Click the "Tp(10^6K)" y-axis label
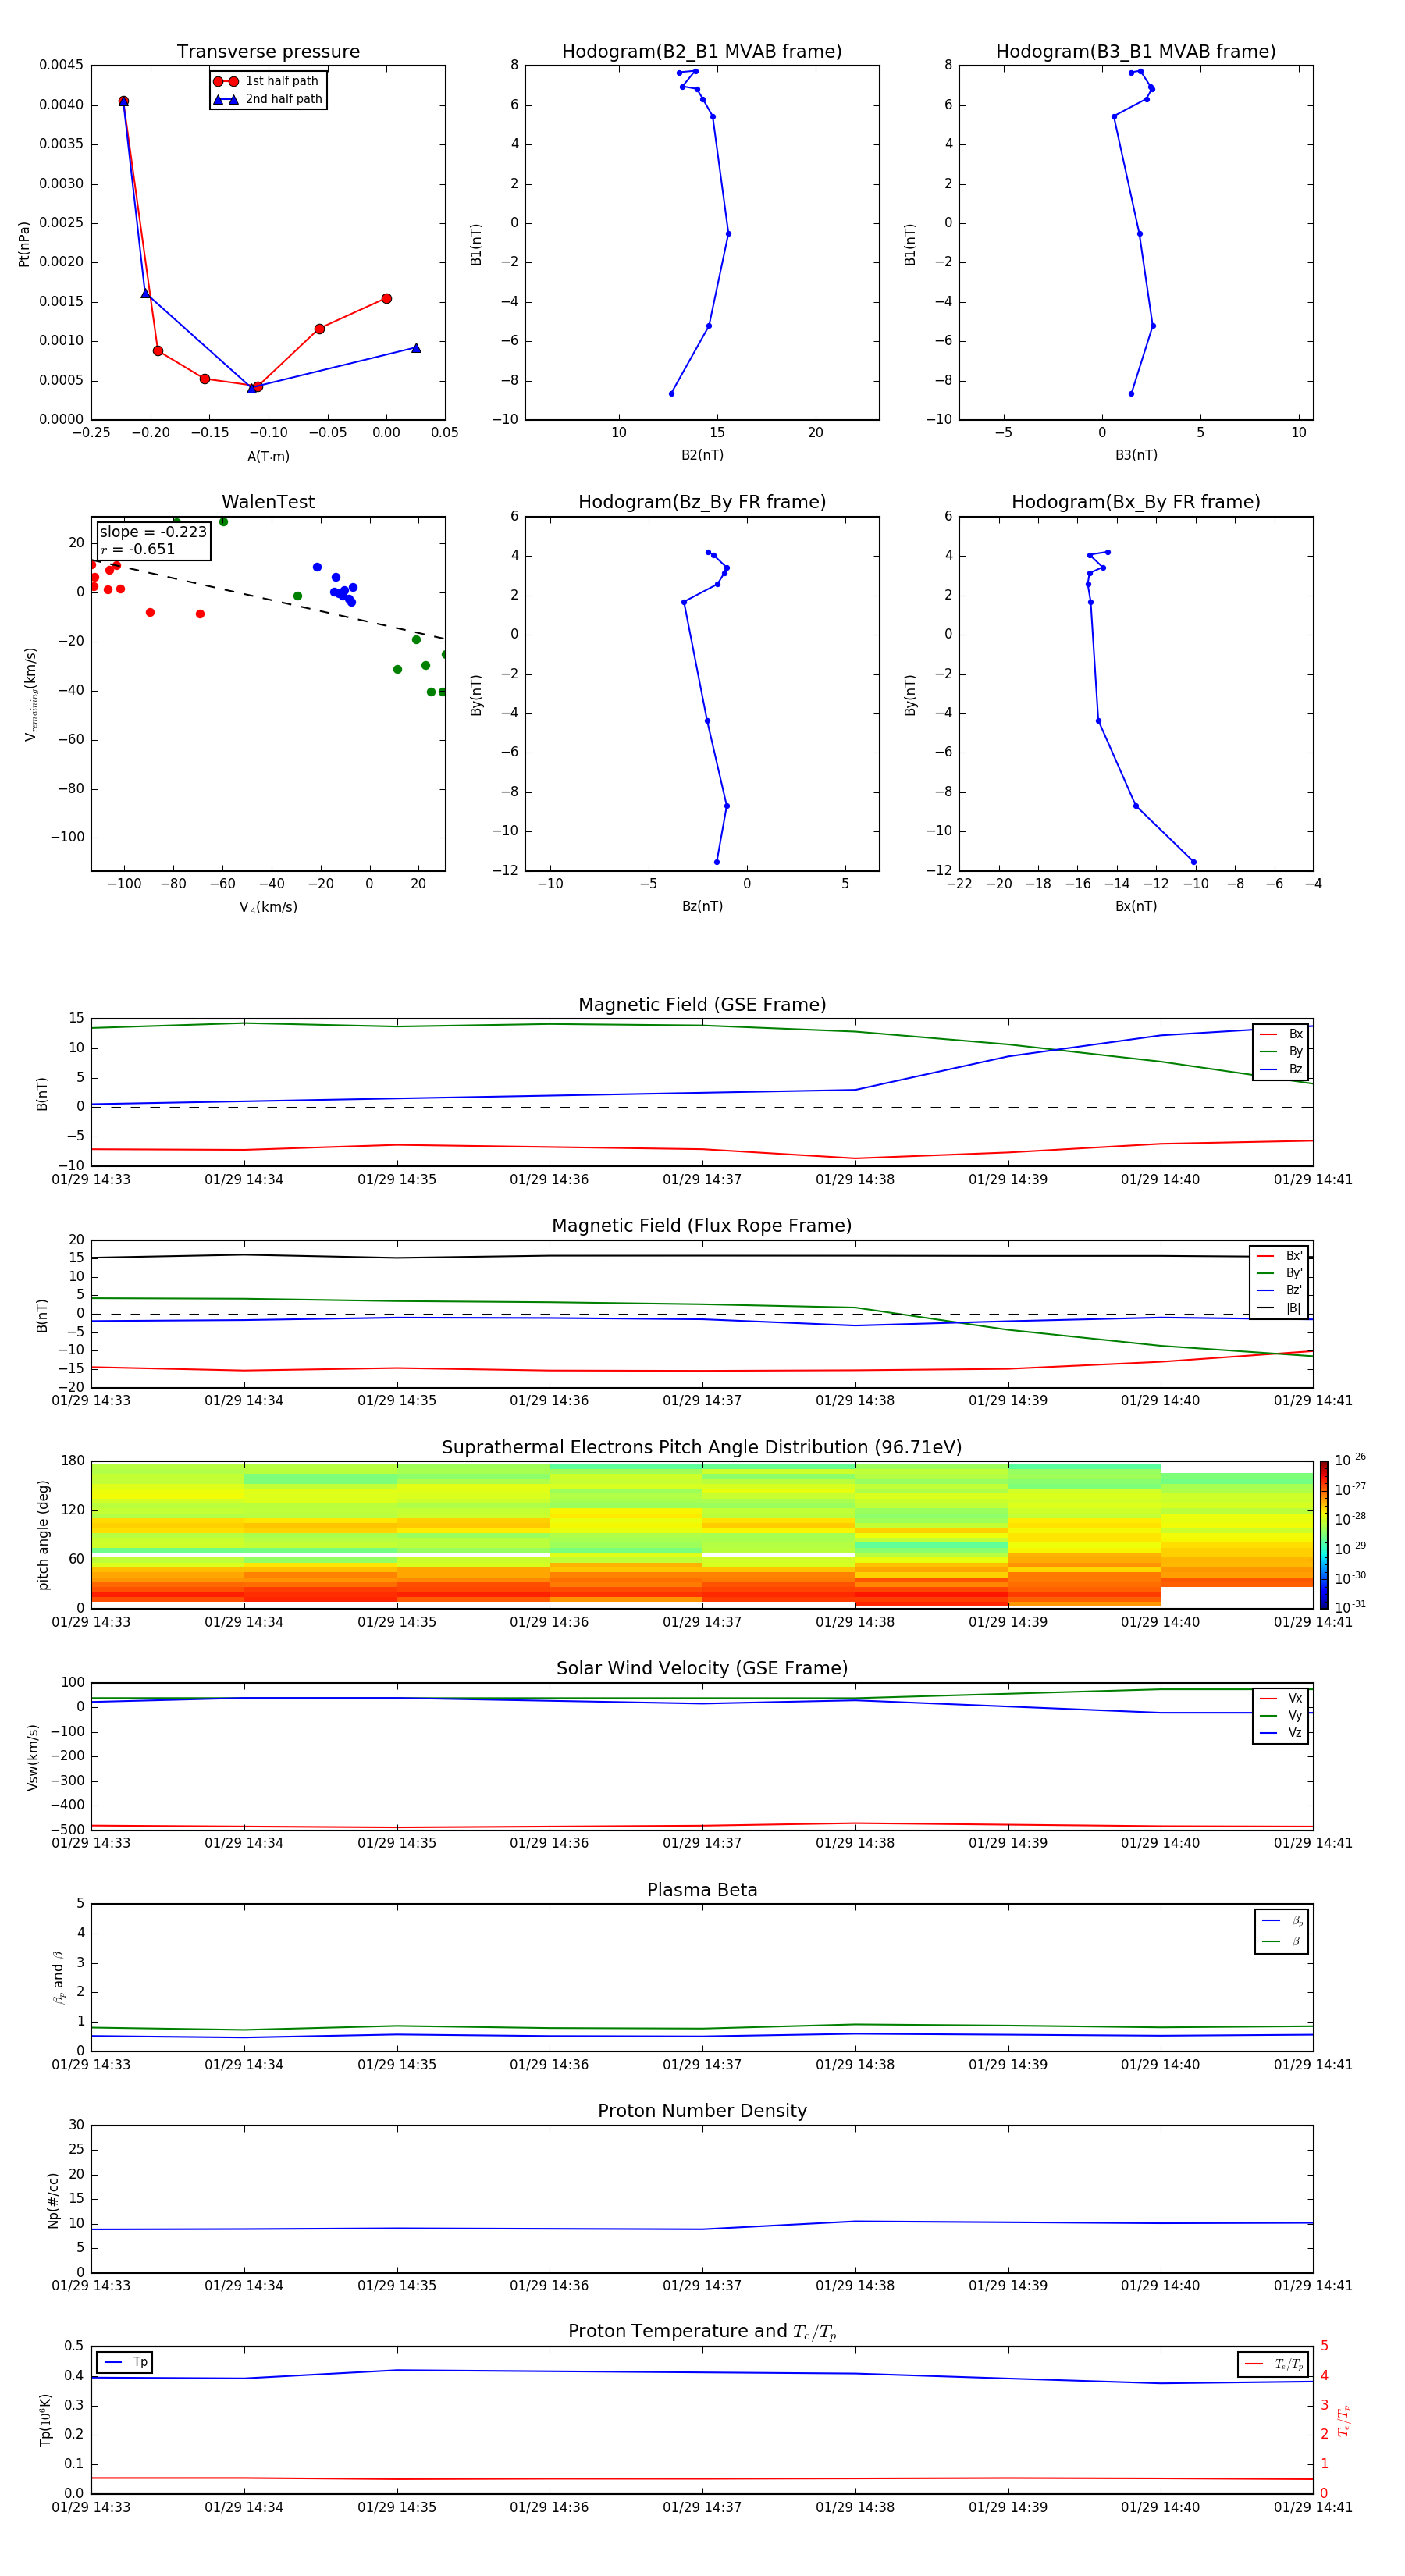Screen dimensions: 1405x2576 tap(45, 2420)
